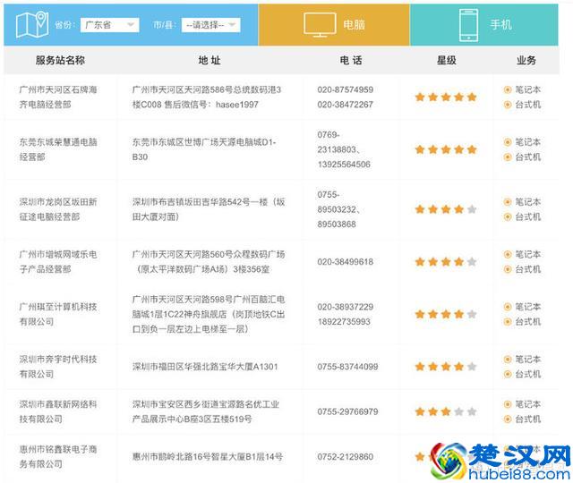This screenshot has width=573, height=483.
Task: Click address 广州市天河区天河路586号总统数码港
Action: point(207,97)
